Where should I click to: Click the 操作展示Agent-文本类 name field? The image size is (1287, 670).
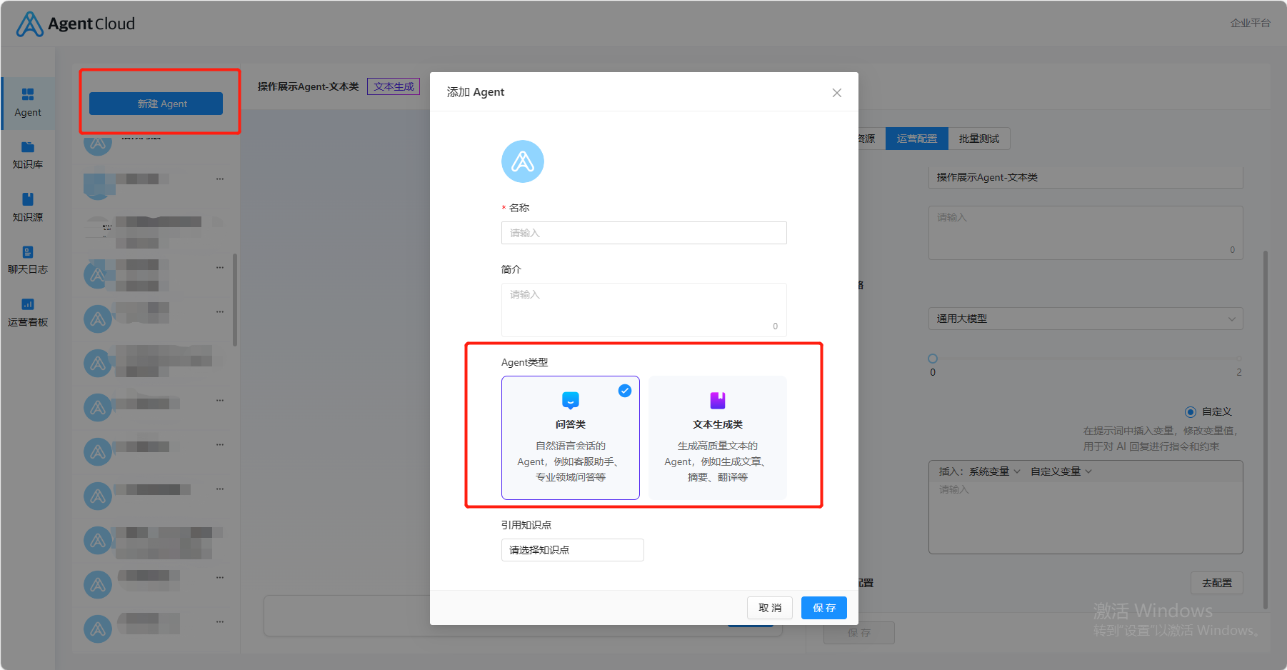pos(1086,177)
